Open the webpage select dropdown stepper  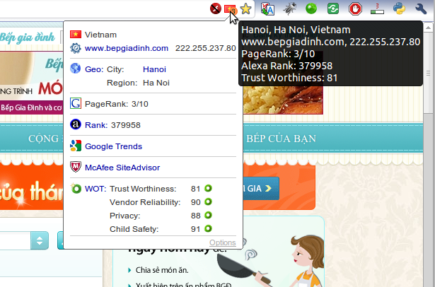(40, 240)
